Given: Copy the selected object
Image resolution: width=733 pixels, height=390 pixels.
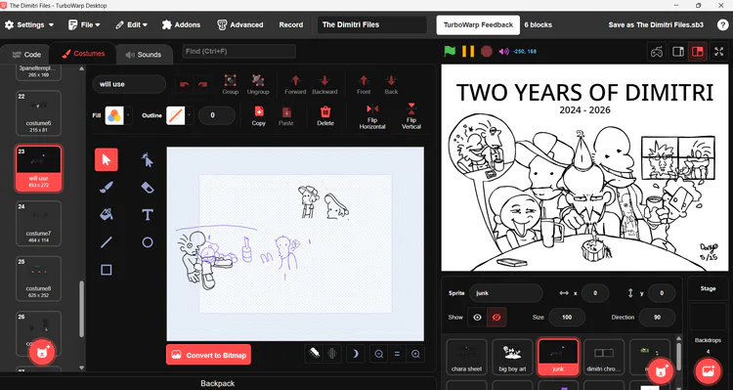Looking at the screenshot, I should 259,115.
